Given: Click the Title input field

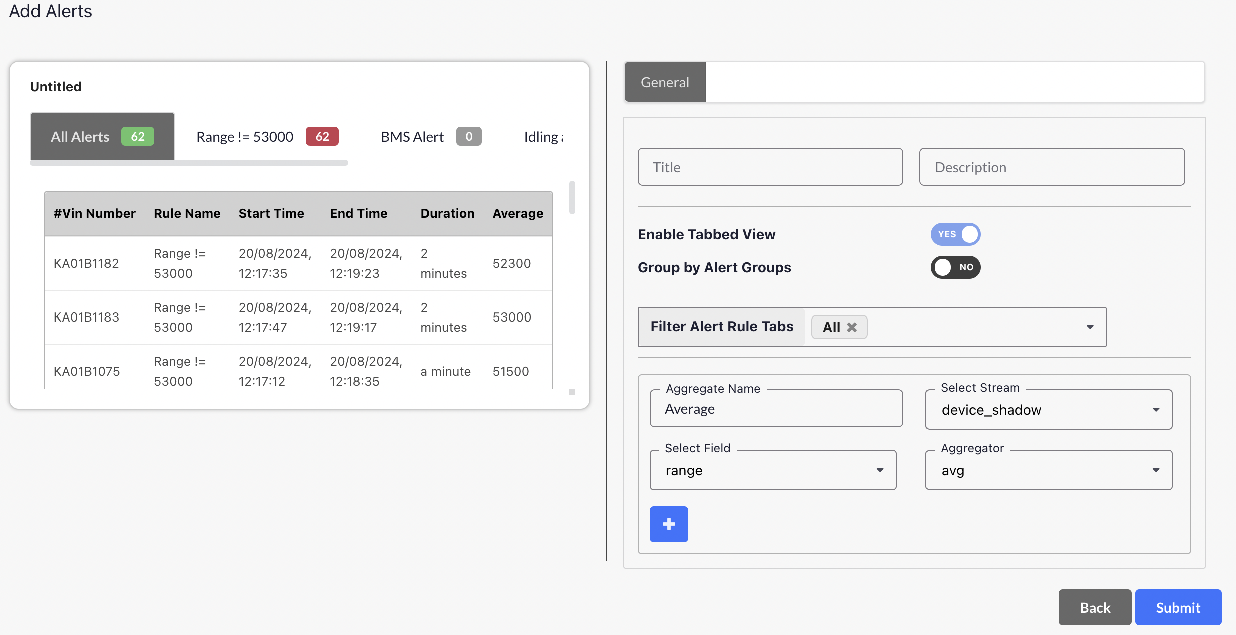Looking at the screenshot, I should pos(770,167).
